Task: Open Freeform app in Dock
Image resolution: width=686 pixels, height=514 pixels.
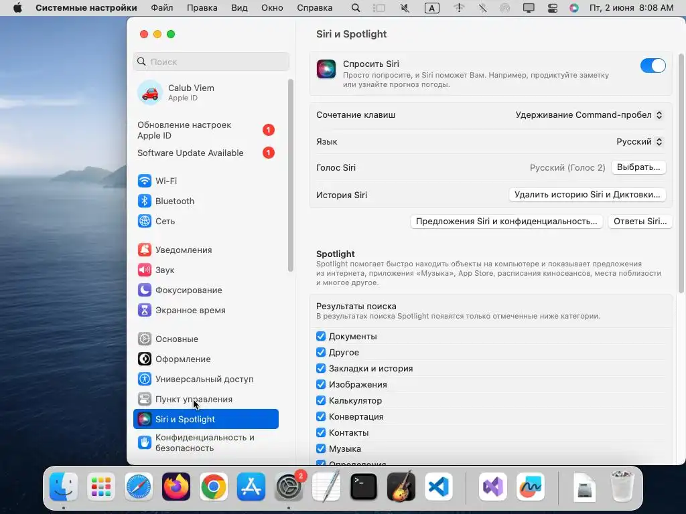Action: 531,487
